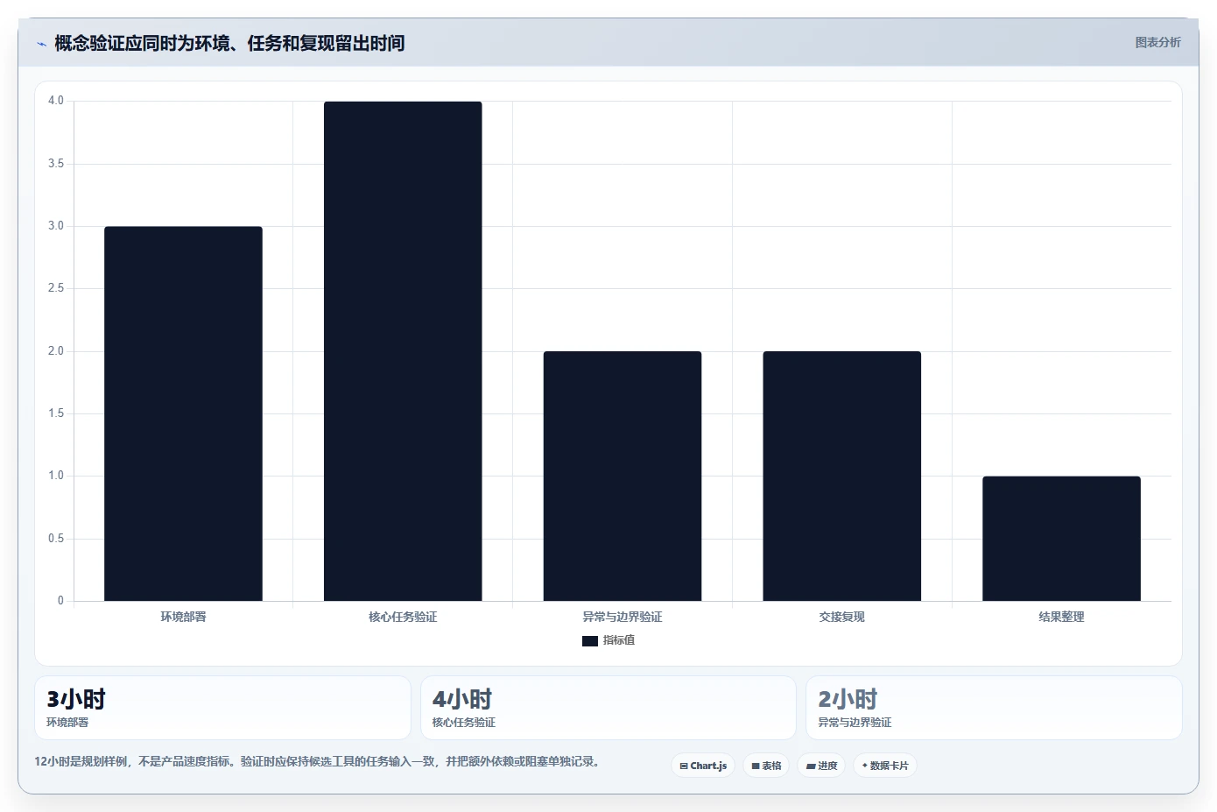Select the 核心任务验证 bar in the chart
The height and width of the screenshot is (812, 1217).
pyautogui.click(x=403, y=351)
